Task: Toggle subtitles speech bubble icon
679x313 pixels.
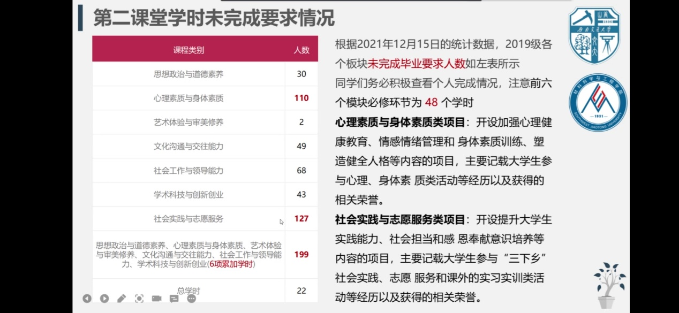Action: 174,299
